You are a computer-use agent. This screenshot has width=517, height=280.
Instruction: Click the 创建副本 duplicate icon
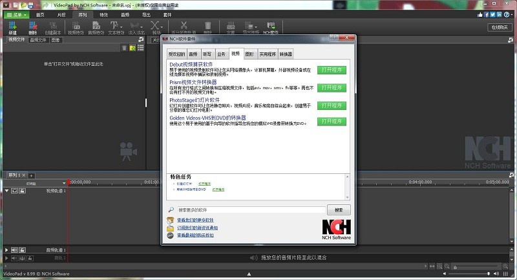pos(53,26)
